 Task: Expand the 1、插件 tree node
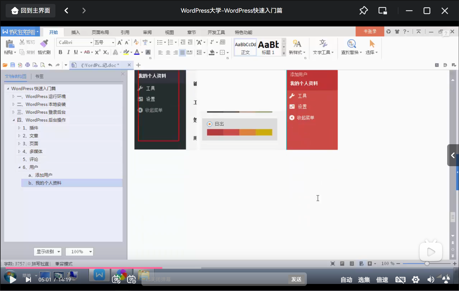(x=19, y=128)
